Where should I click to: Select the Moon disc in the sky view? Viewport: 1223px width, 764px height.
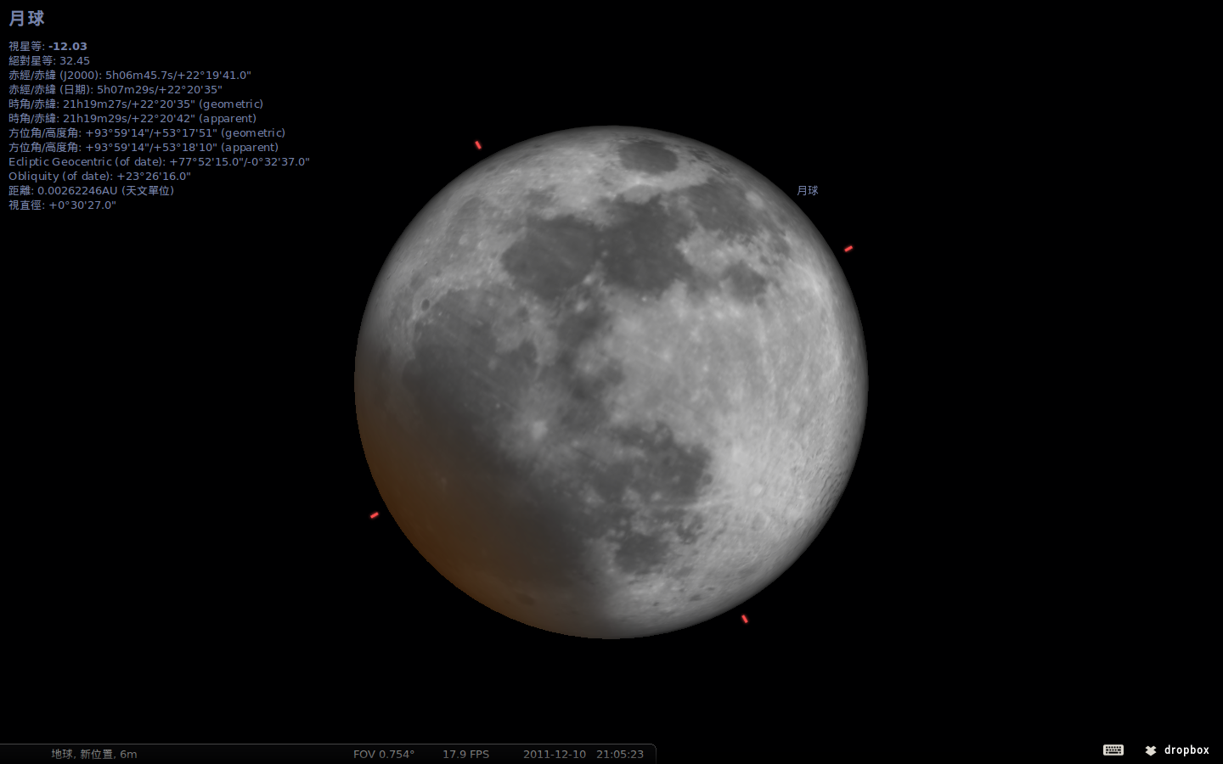click(611, 382)
